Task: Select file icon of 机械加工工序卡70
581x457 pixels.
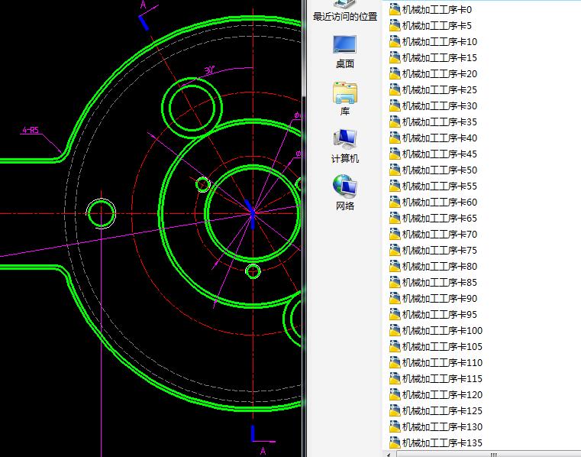Action: pyautogui.click(x=395, y=234)
